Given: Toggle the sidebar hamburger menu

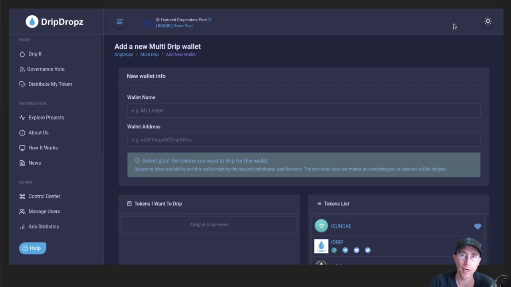Looking at the screenshot, I should [x=120, y=22].
